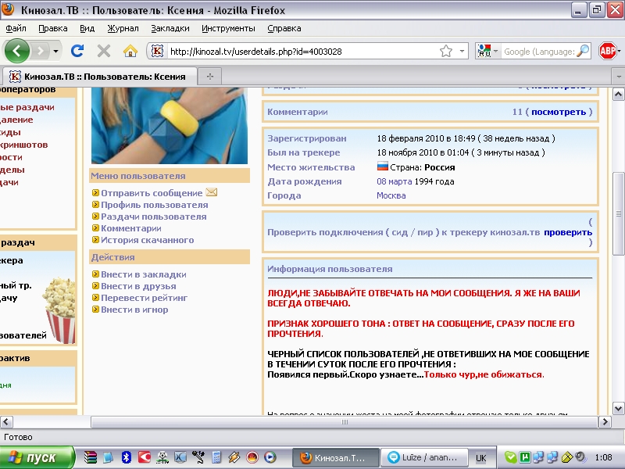Click the проверить tracker connection link

(x=568, y=232)
